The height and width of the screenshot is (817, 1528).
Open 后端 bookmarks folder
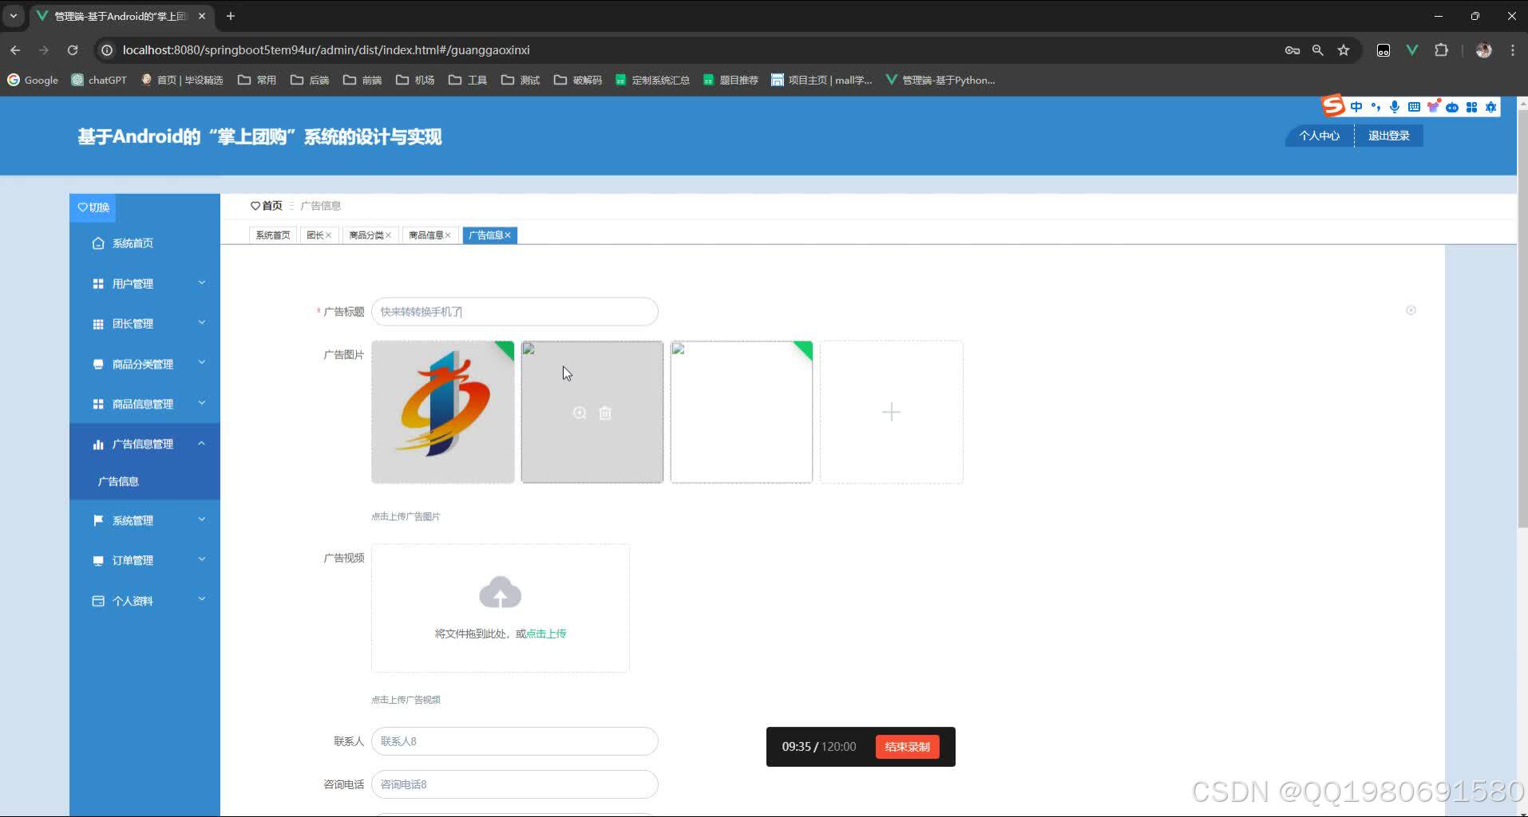coord(310,80)
